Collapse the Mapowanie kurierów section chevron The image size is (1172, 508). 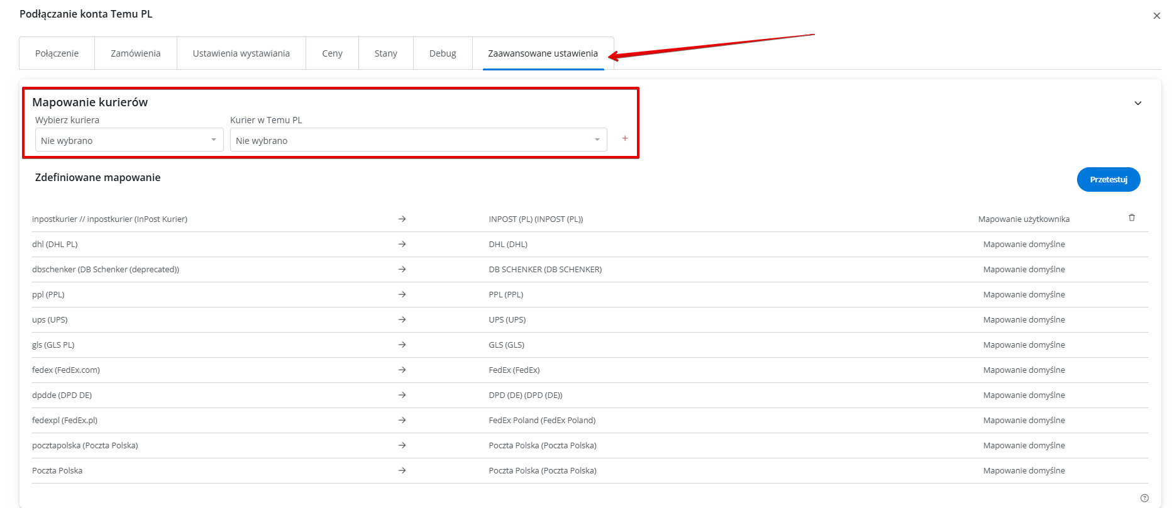click(x=1137, y=103)
